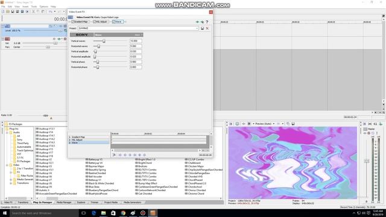
Task: Click the video track FX icon
Action: [60, 26]
